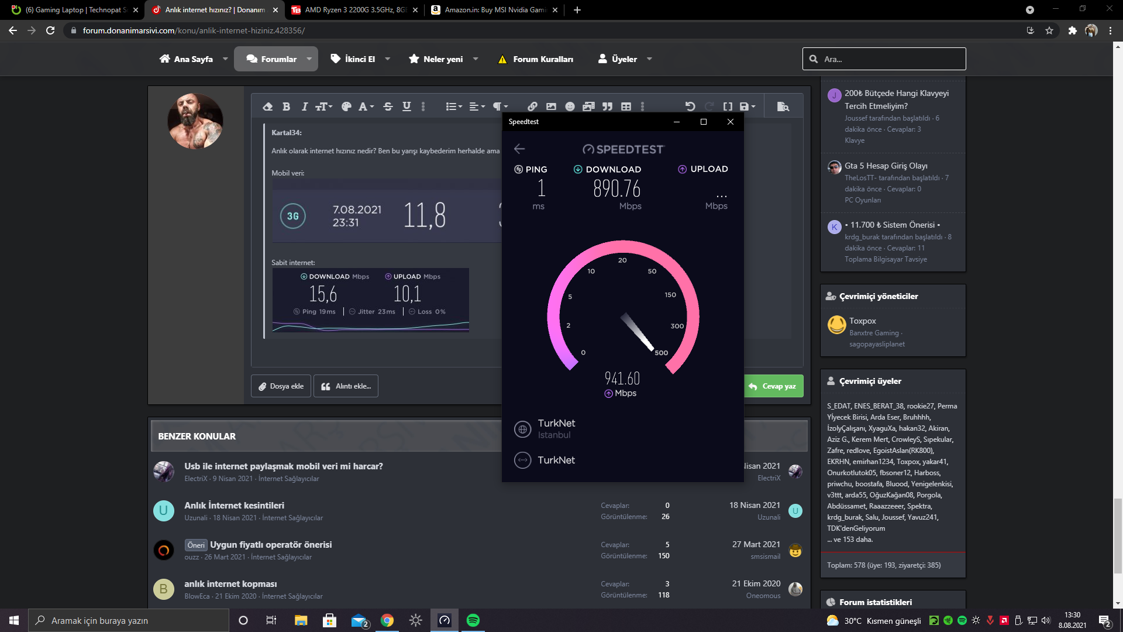Toggle strikethrough formatting
The width and height of the screenshot is (1123, 632).
click(388, 107)
